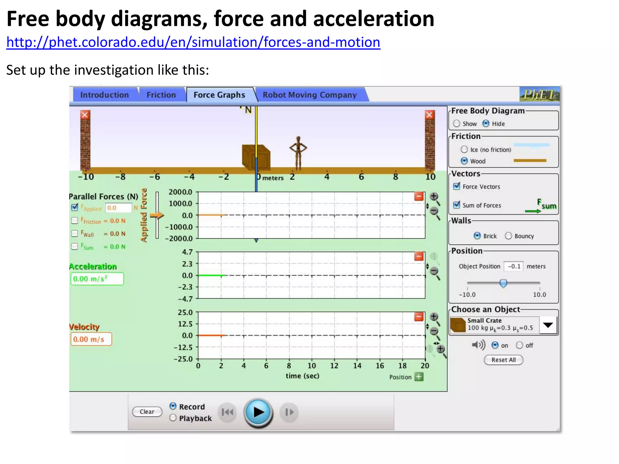Viewport: 619px width, 464px height.
Task: Click the F Applied value input field
Action: tap(118, 208)
